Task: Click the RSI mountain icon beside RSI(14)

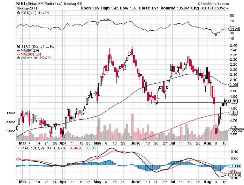Action: (18, 13)
